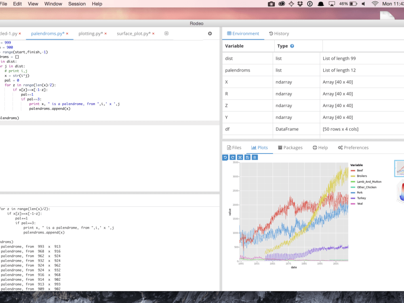404x303 pixels.
Task: Expand the plot to fullscreen
Action: (x=240, y=157)
